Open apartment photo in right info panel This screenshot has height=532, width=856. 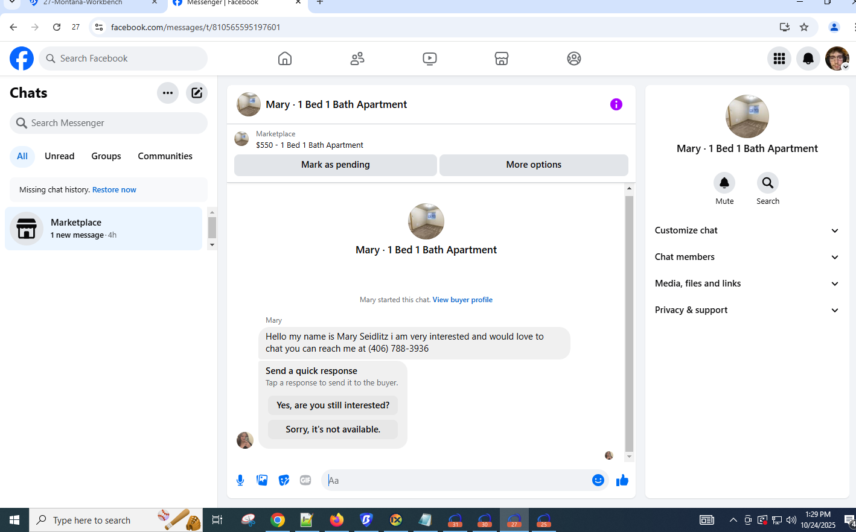coord(747,116)
